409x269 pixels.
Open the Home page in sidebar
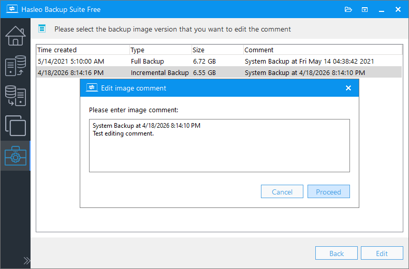(16, 36)
